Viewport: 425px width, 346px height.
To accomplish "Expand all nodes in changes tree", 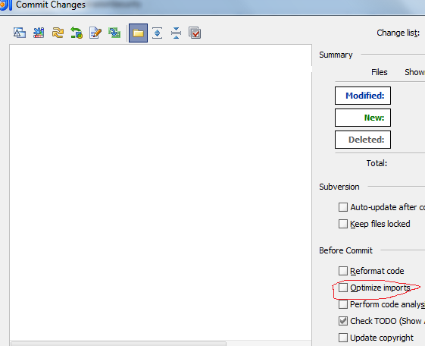I will point(158,33).
